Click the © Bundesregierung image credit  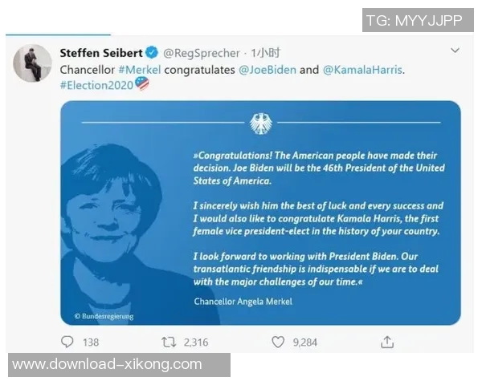pyautogui.click(x=104, y=316)
